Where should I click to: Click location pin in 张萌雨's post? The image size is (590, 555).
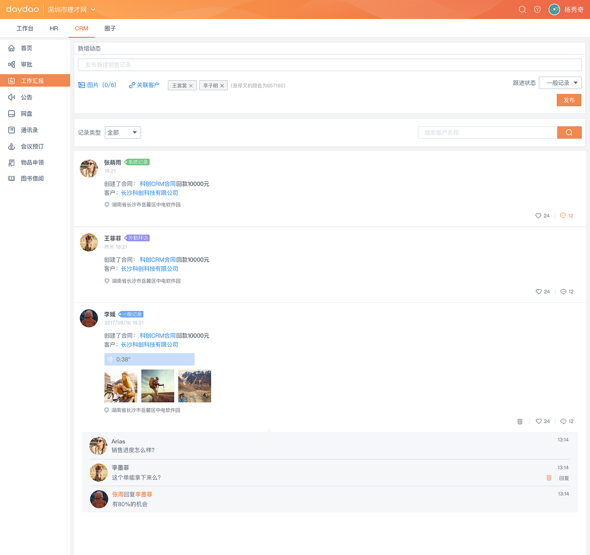[106, 204]
